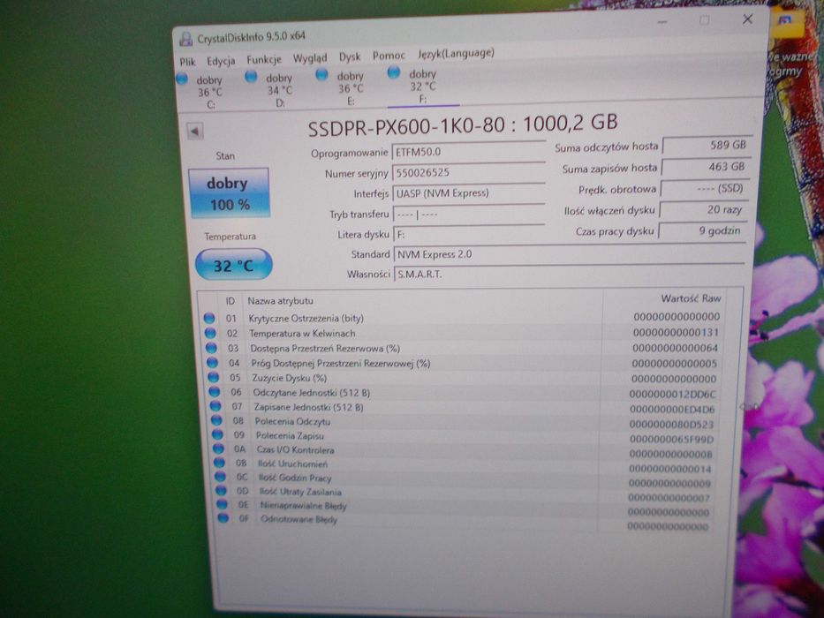Click raw value 000000012DD6C
Screen dimensions: 824x618
pos(673,394)
